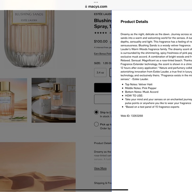Select the Ship to radio button
192x192 pixels.
[96, 112]
